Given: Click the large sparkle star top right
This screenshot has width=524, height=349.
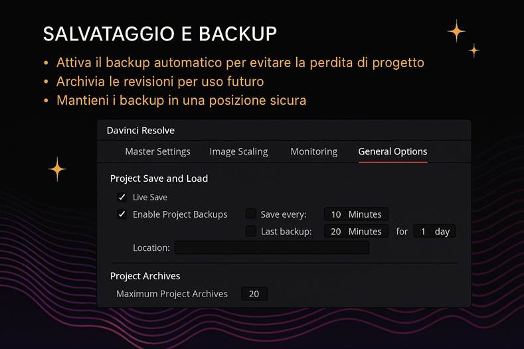Looking at the screenshot, I should 456,31.
